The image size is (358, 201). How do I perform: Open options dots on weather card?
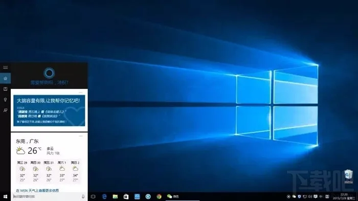coord(81,136)
